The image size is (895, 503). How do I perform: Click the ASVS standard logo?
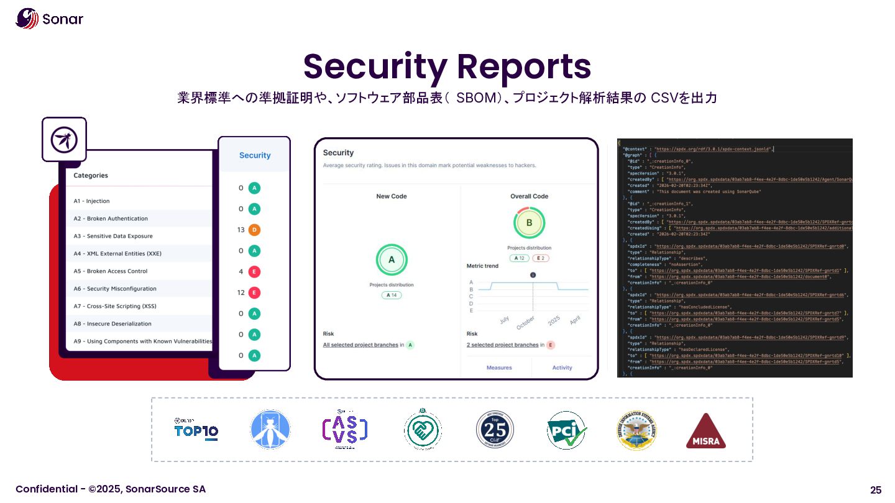pos(345,430)
